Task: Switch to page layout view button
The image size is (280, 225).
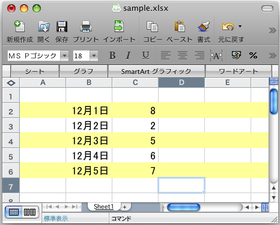Action: (30, 212)
